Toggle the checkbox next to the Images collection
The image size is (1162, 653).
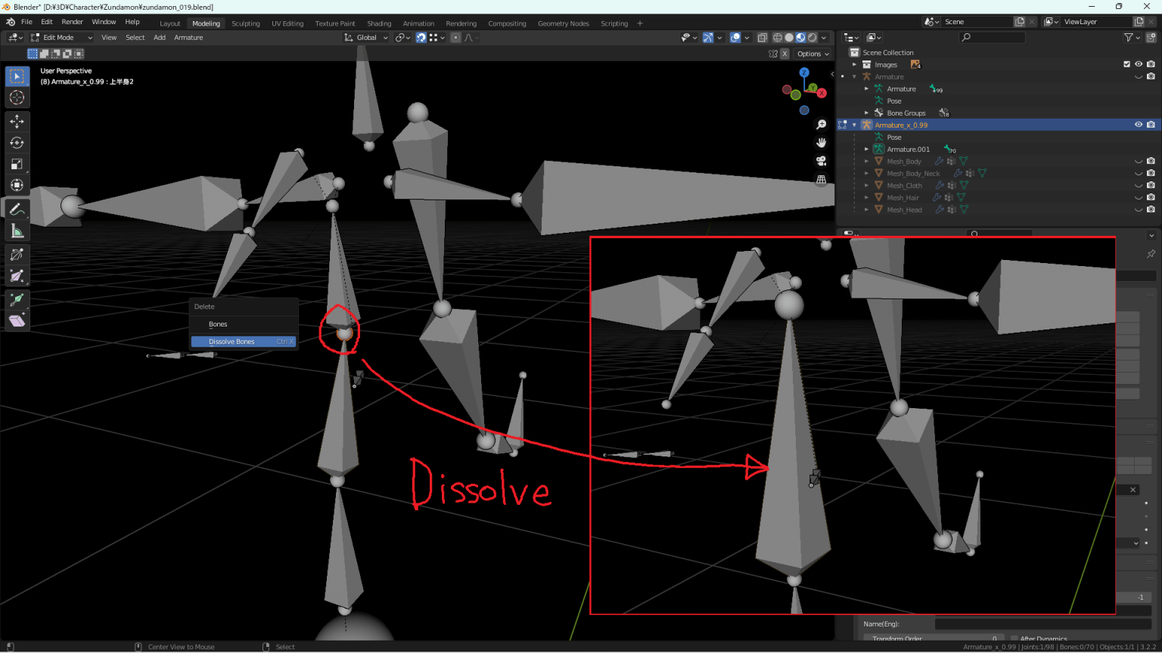[x=1126, y=64]
